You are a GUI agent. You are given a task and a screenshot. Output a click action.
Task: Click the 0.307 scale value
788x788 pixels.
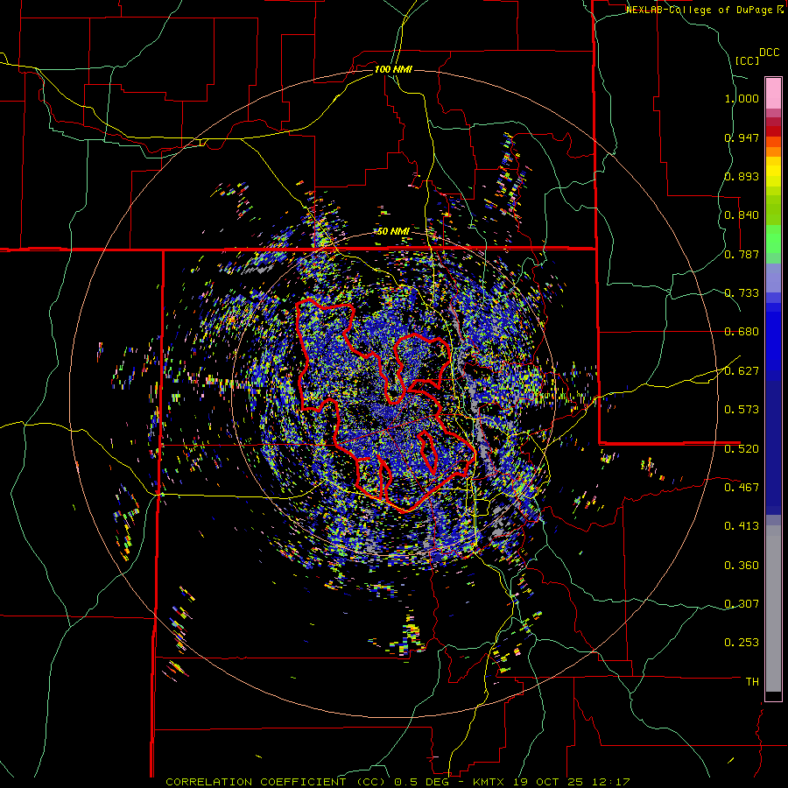click(x=742, y=604)
